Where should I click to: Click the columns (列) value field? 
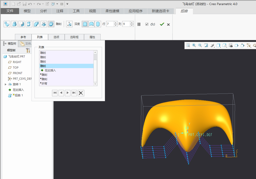point(126,24)
